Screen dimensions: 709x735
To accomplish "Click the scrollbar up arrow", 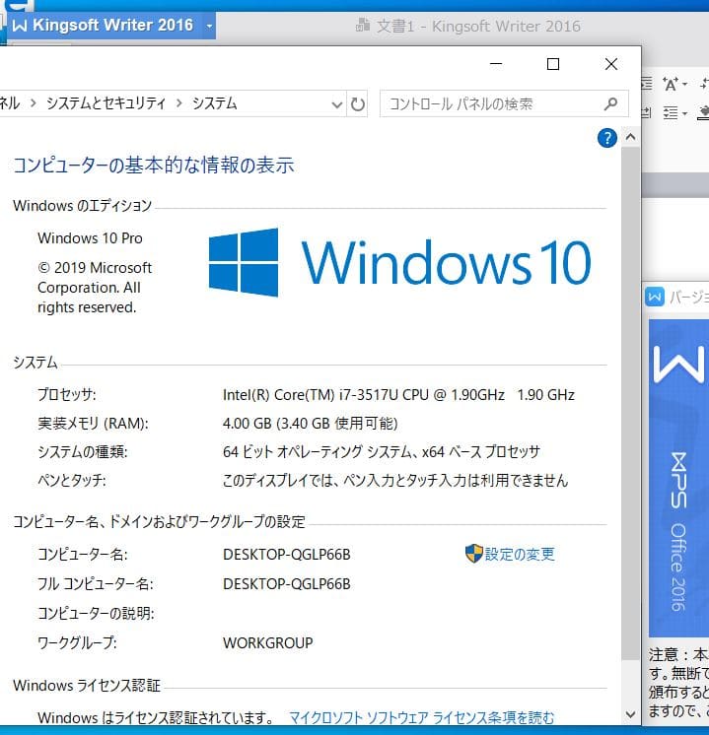I will click(x=631, y=138).
